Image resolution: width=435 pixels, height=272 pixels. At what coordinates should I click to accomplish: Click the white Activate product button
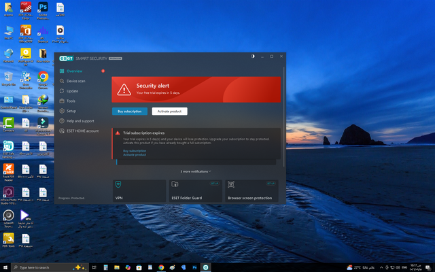pyautogui.click(x=169, y=112)
